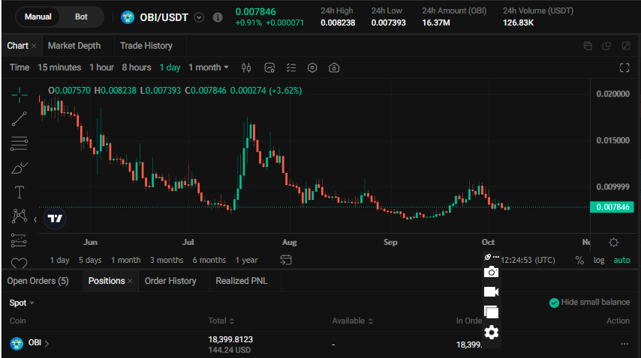Select the Text annotation tool

(x=20, y=192)
